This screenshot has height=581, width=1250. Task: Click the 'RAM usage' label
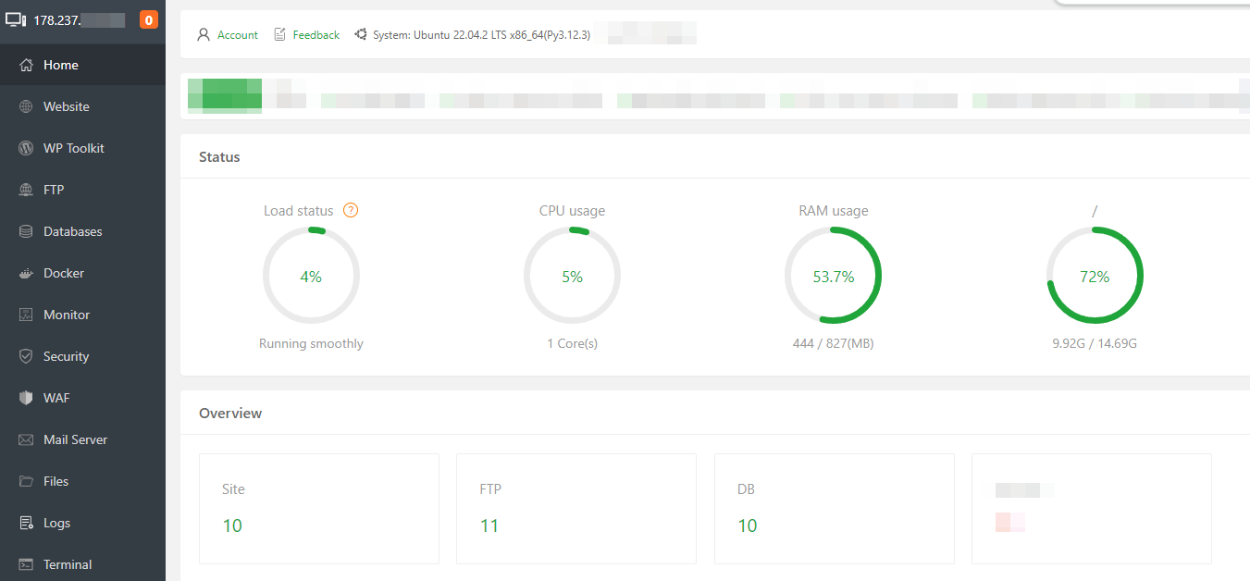pyautogui.click(x=834, y=211)
